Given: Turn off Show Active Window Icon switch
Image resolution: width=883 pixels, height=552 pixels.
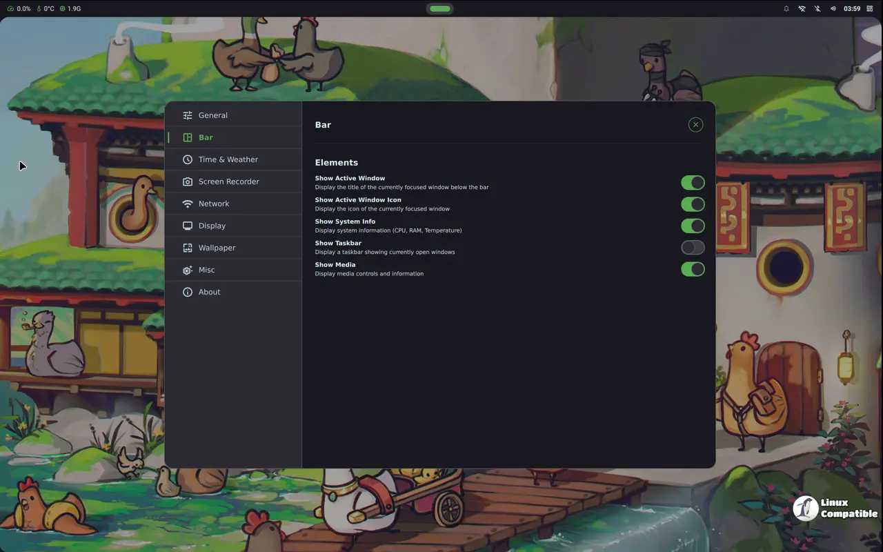Looking at the screenshot, I should [693, 204].
